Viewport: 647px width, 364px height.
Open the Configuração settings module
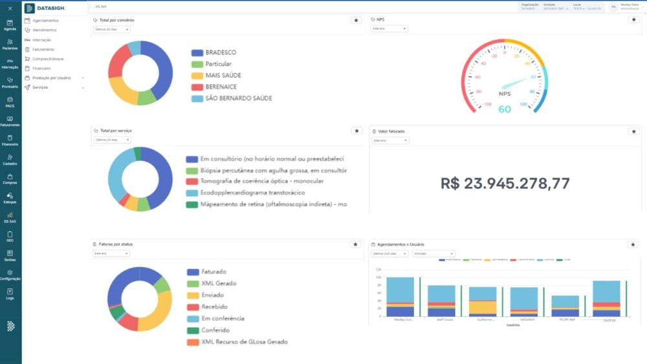click(x=10, y=275)
